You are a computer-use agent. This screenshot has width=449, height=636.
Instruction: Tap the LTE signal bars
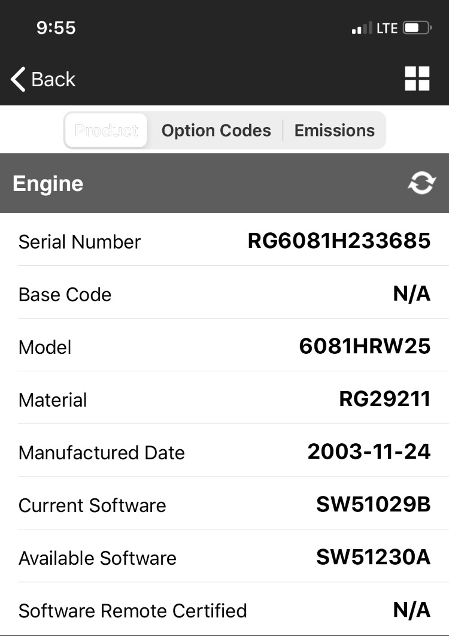point(362,28)
